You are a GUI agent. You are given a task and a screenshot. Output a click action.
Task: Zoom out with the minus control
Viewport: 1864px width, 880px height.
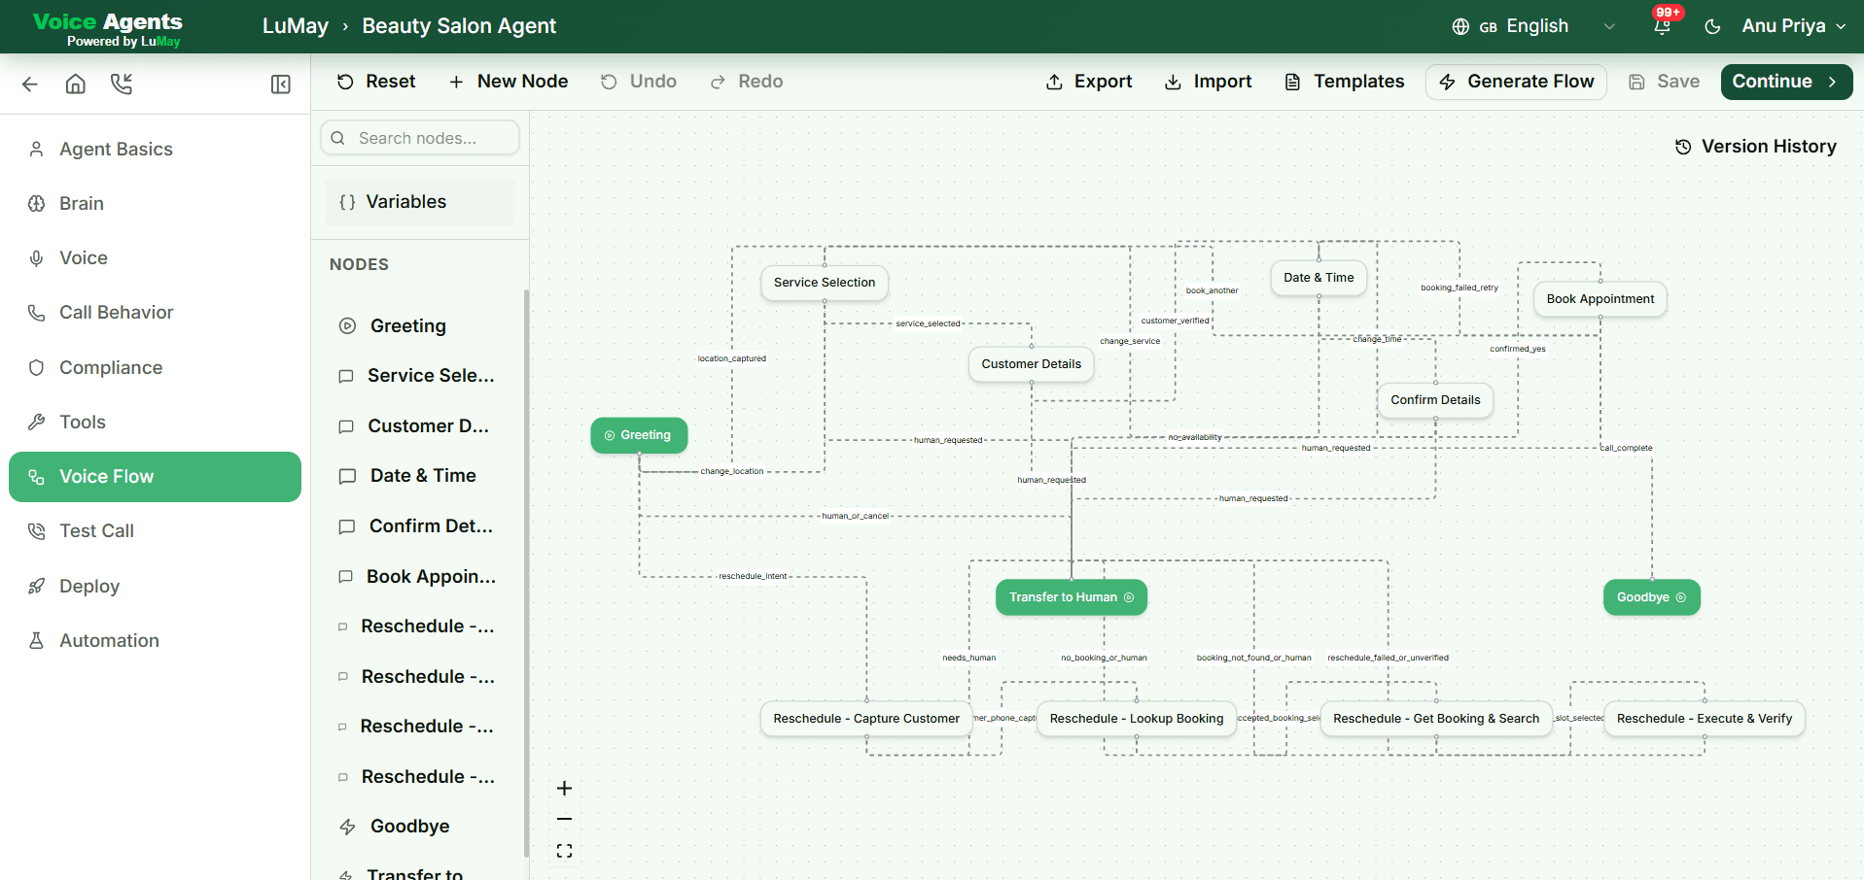564,820
